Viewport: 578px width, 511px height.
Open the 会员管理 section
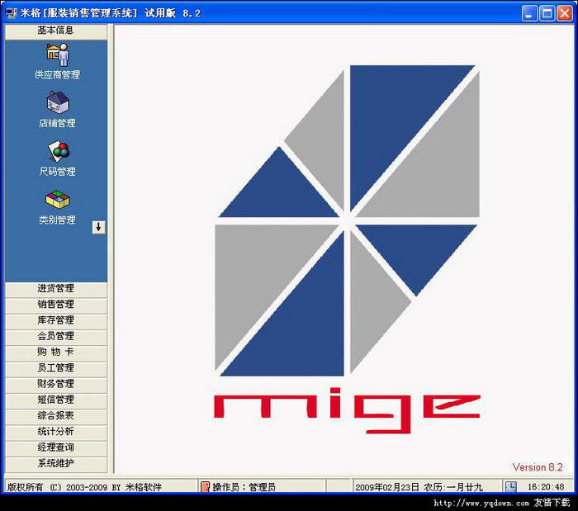pyautogui.click(x=56, y=337)
